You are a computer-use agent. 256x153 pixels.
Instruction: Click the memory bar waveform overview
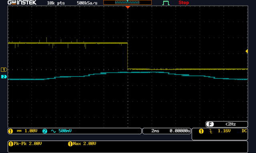point(127,2)
